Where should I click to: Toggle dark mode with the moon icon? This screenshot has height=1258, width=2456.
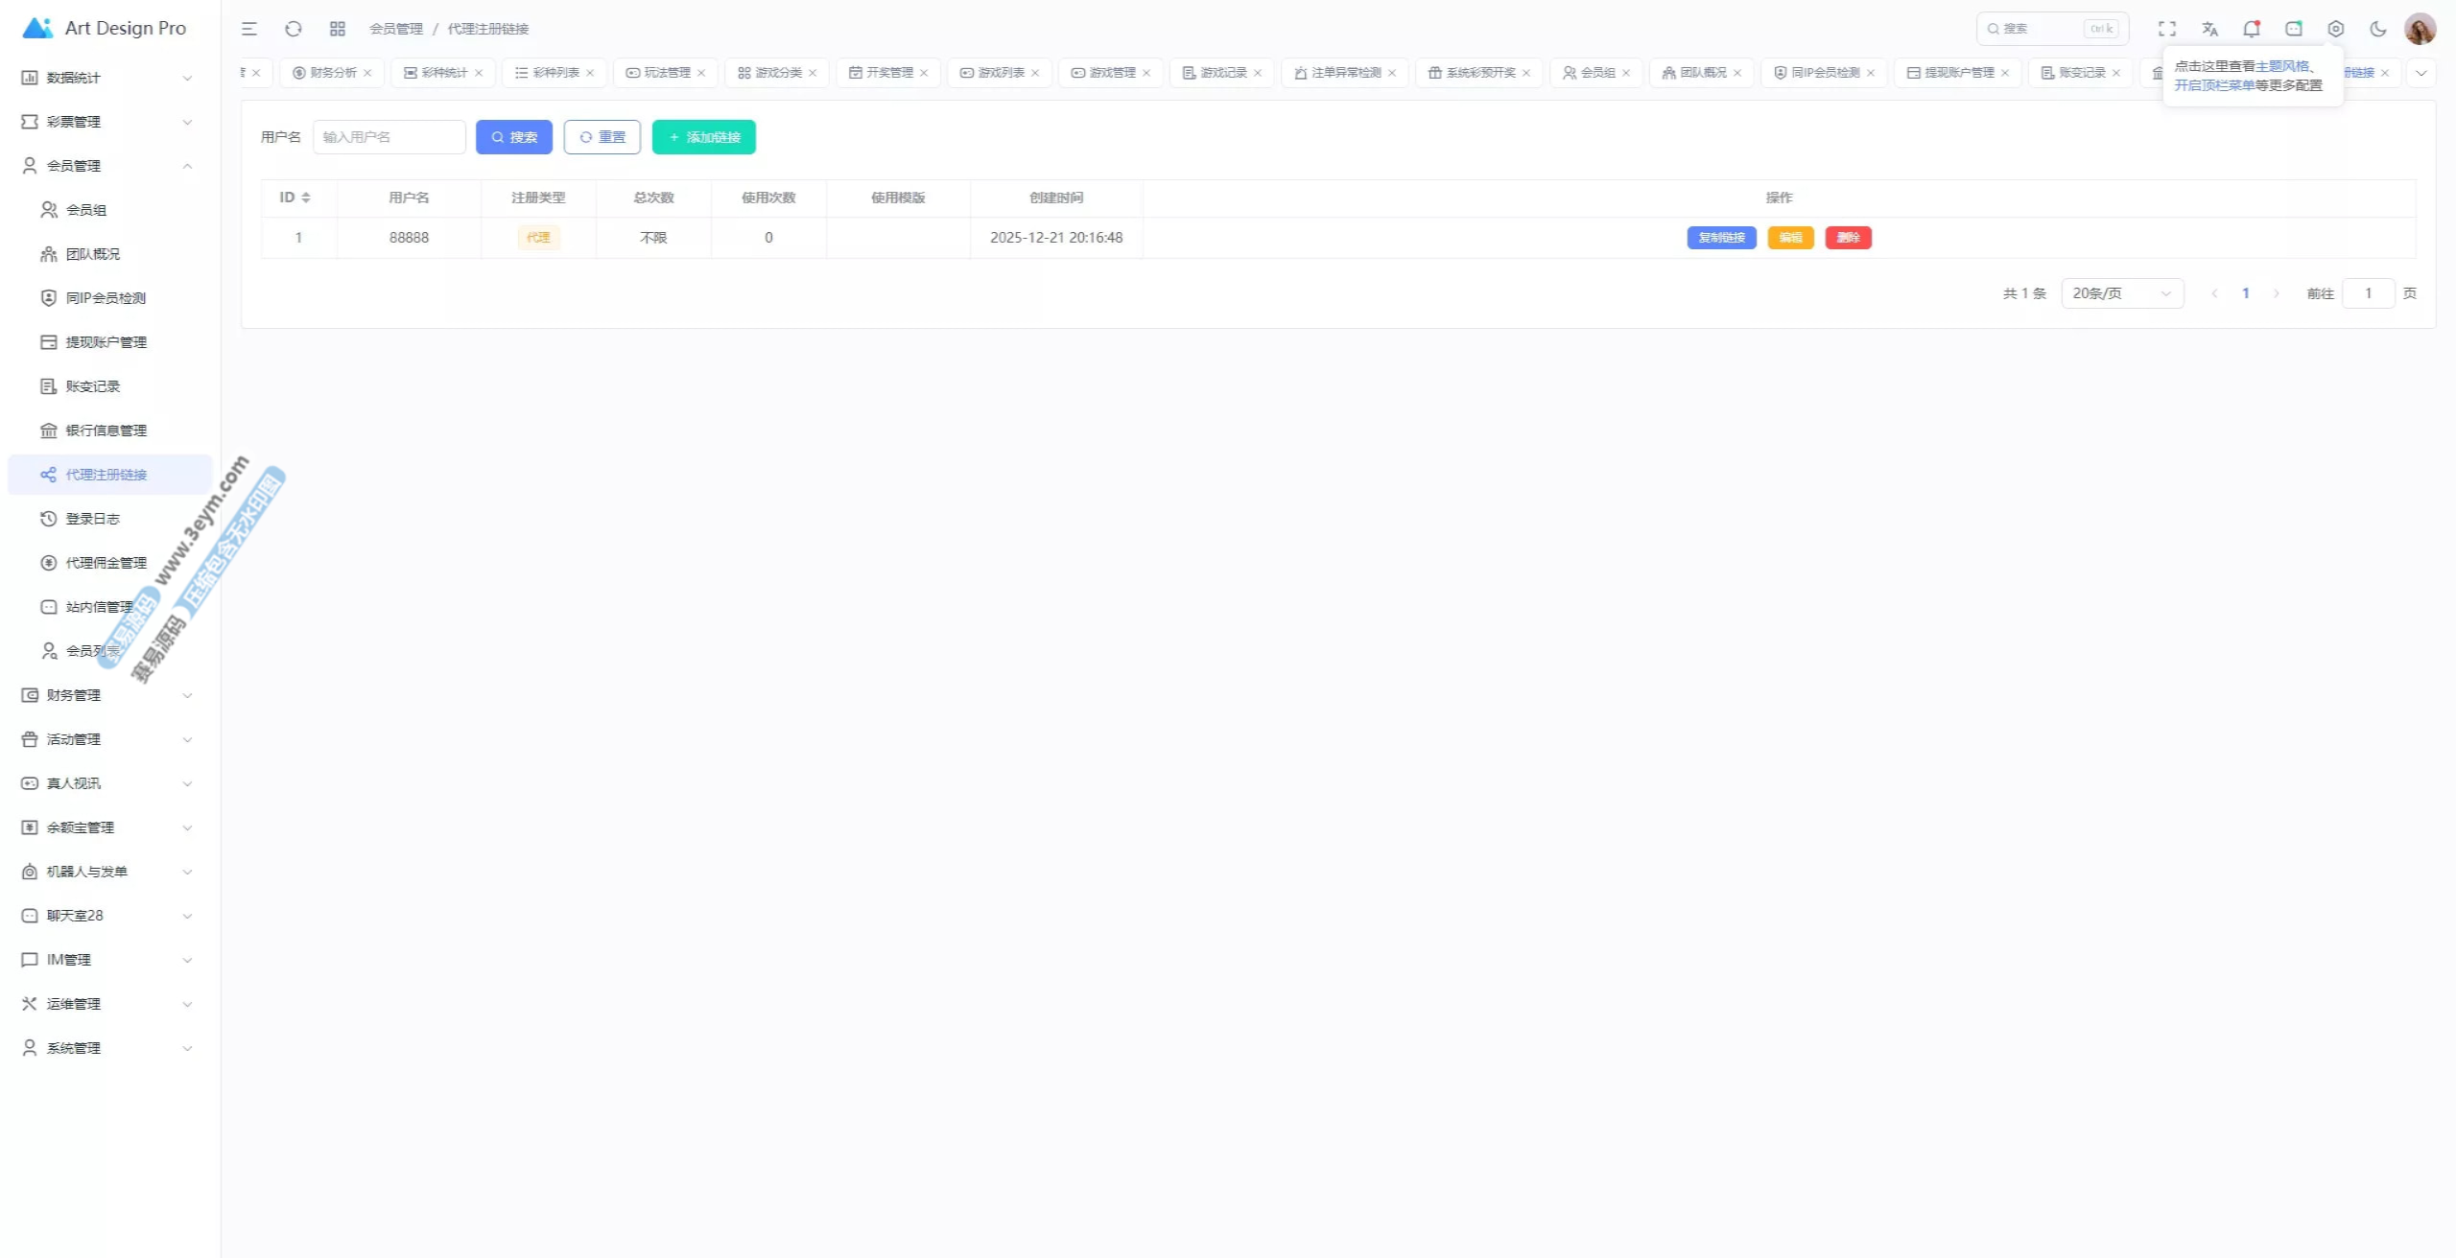[2378, 29]
